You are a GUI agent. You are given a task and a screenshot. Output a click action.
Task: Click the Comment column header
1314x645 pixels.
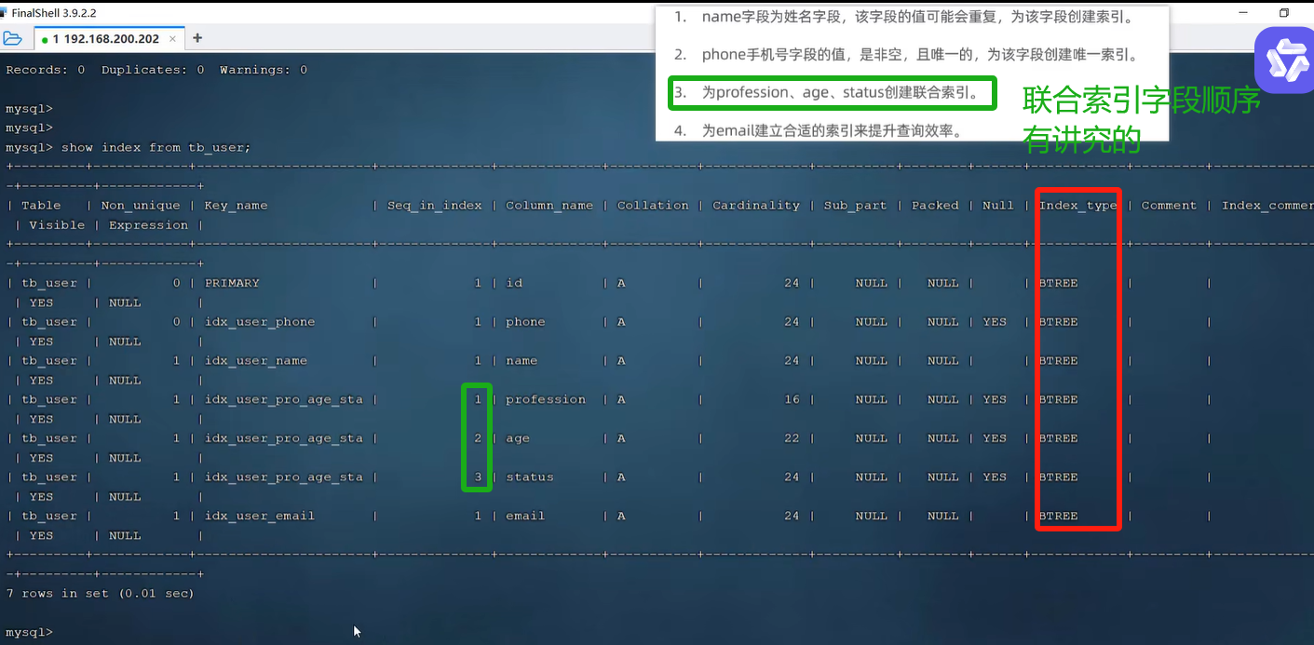pos(1169,206)
